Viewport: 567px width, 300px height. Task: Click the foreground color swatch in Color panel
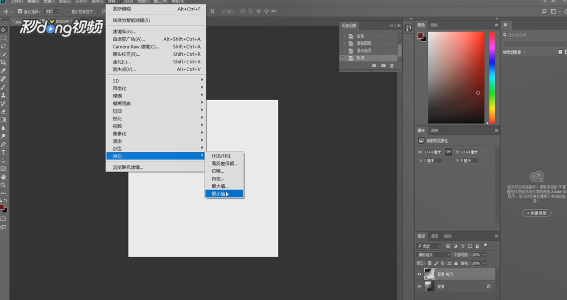click(420, 36)
